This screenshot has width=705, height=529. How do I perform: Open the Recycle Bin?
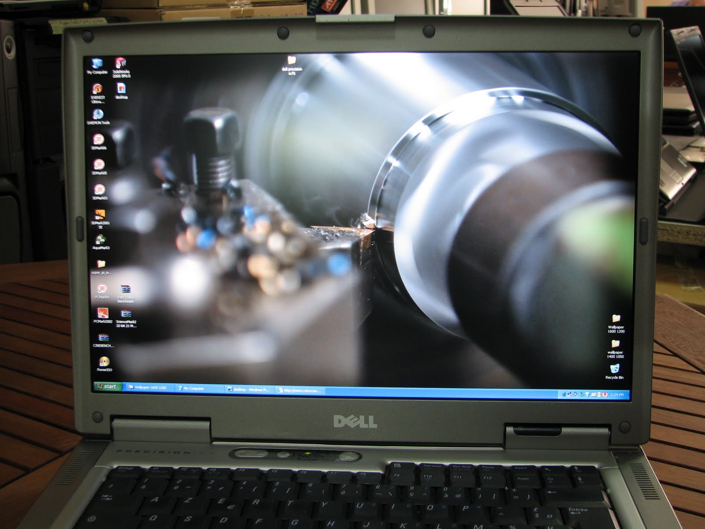point(614,369)
